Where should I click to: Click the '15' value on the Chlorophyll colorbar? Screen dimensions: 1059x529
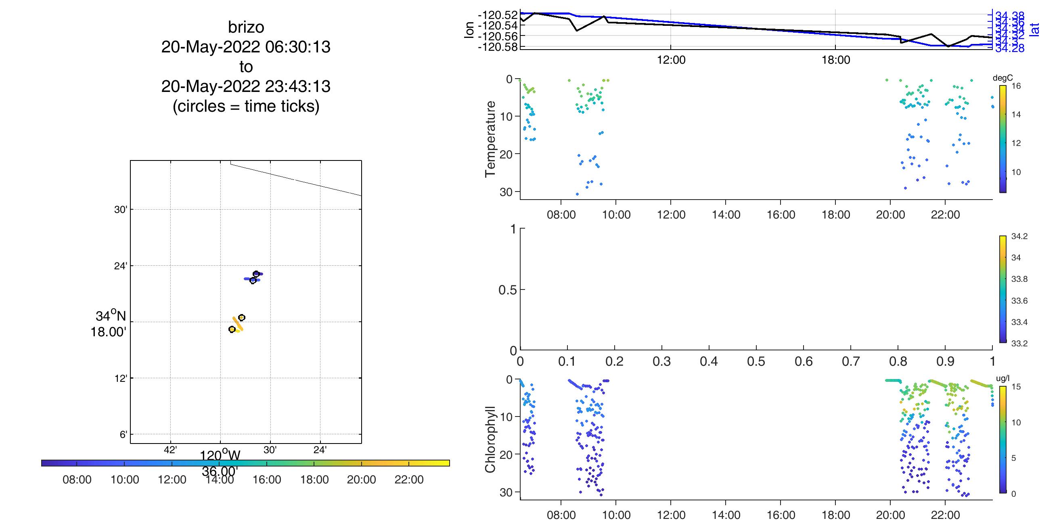click(x=1015, y=387)
